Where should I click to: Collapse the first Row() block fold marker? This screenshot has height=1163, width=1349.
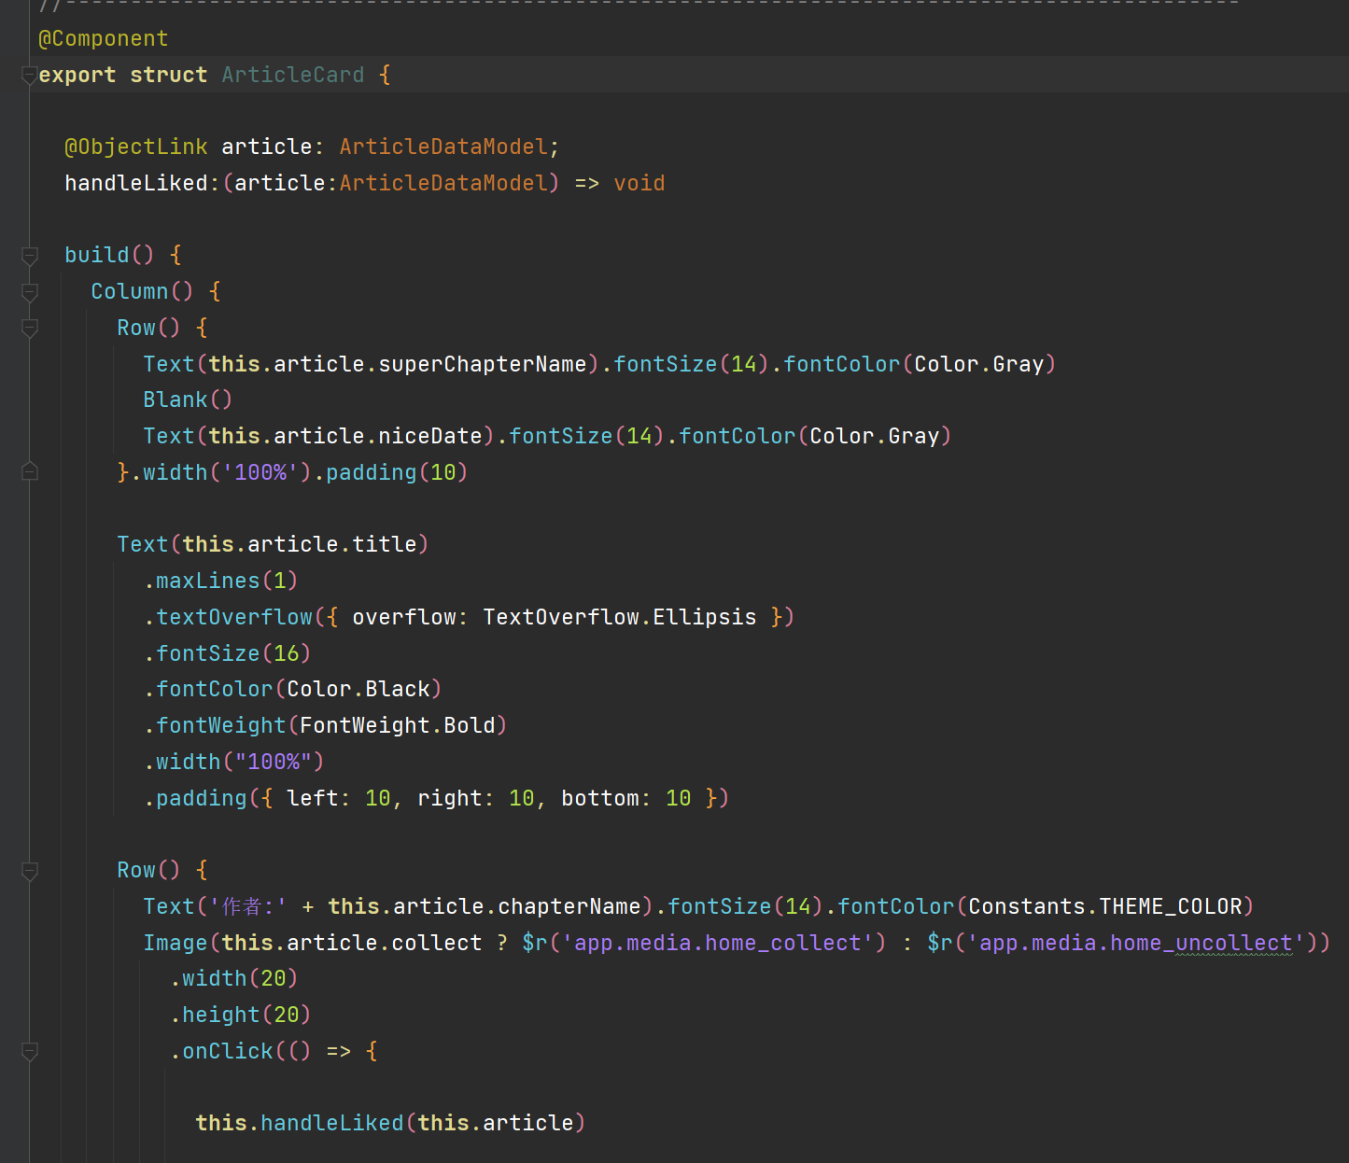30,328
